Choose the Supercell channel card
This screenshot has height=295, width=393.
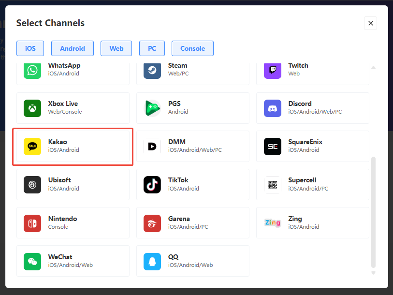pos(312,184)
